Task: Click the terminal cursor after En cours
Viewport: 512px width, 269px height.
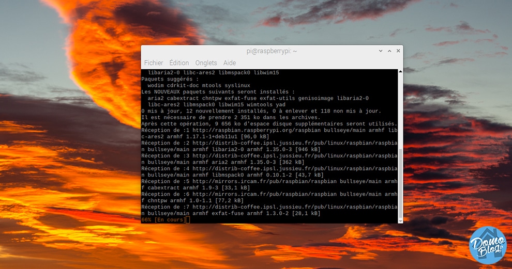Action: [x=187, y=220]
